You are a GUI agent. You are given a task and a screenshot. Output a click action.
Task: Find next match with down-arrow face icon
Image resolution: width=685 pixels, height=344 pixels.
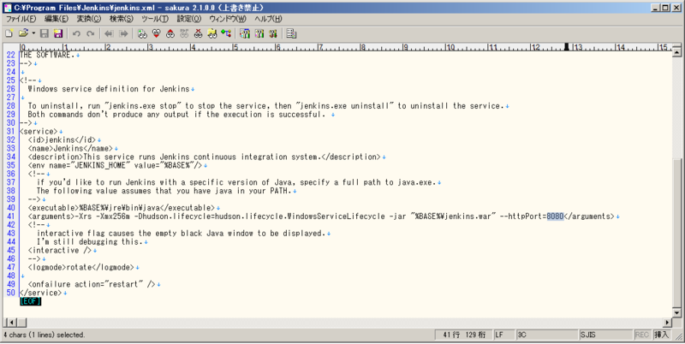157,33
